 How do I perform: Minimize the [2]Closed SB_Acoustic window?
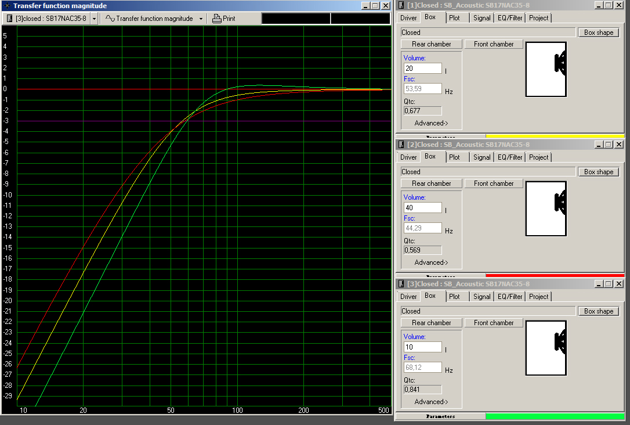[599, 145]
